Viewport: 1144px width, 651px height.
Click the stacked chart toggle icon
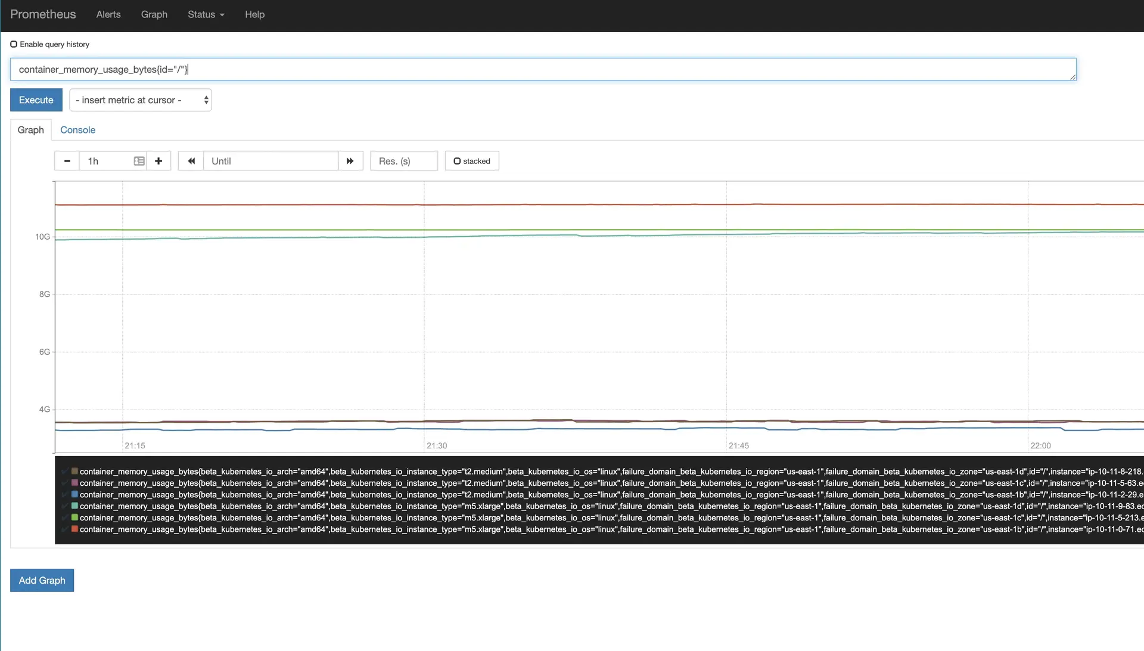pyautogui.click(x=456, y=161)
